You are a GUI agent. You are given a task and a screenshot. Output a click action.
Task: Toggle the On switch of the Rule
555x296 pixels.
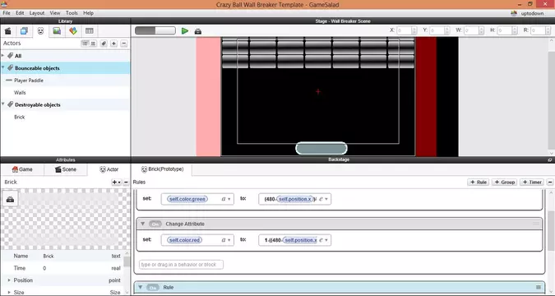153,288
